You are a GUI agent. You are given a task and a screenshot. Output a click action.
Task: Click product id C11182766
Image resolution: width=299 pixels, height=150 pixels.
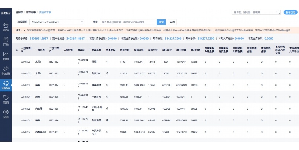[x=83, y=120]
